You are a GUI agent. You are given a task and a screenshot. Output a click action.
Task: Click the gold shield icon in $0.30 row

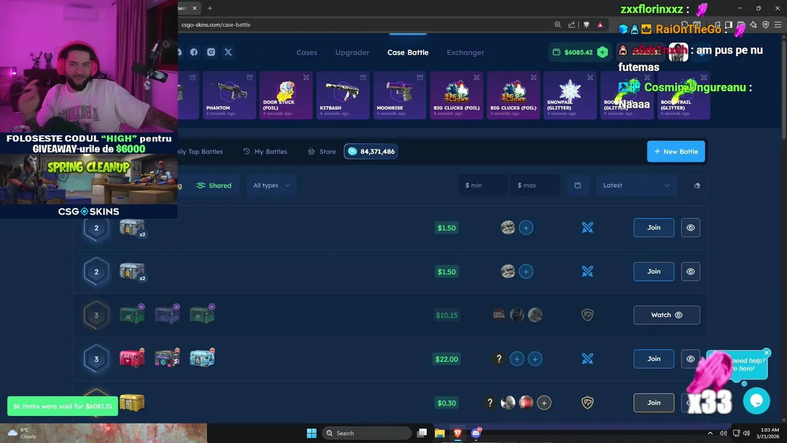click(588, 402)
